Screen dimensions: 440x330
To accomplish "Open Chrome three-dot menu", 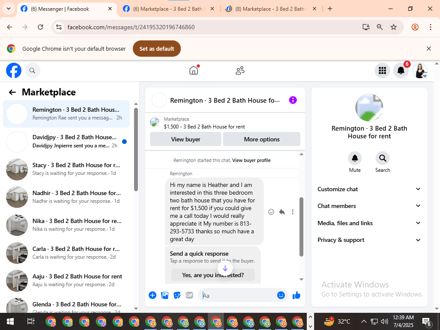I will [x=431, y=27].
